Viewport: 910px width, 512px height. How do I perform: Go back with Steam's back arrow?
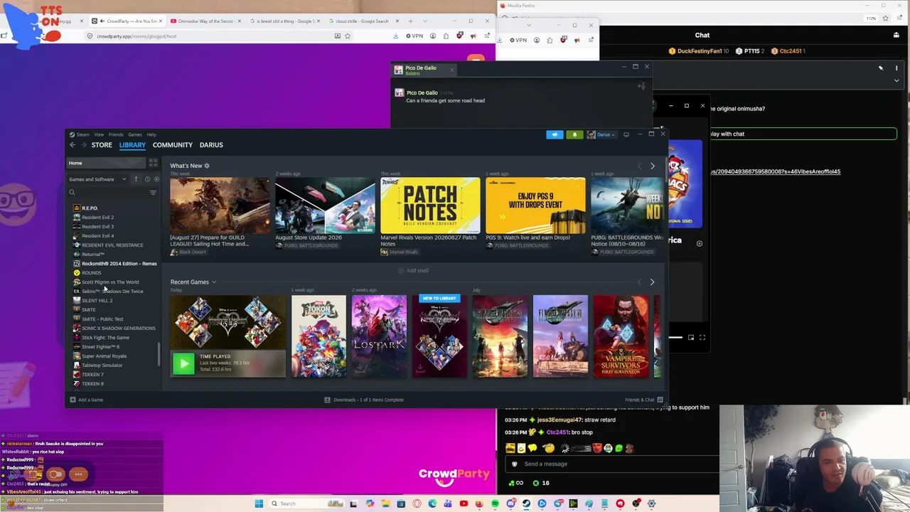72,145
